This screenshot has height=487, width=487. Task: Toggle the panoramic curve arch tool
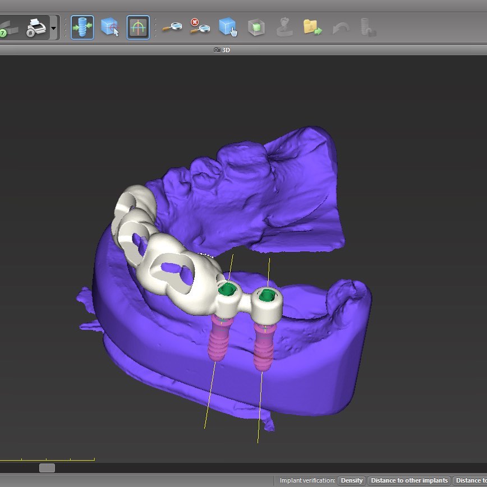138,27
